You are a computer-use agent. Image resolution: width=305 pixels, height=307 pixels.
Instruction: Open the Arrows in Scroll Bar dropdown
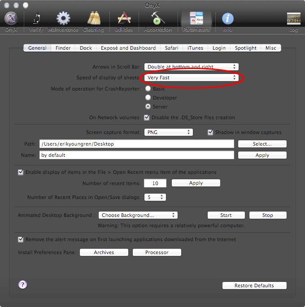coord(192,67)
